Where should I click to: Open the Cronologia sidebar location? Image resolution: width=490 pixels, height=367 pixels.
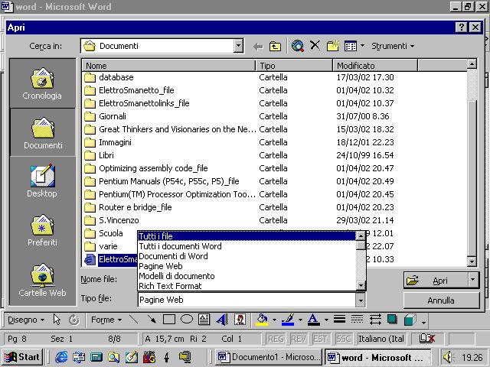[42, 83]
